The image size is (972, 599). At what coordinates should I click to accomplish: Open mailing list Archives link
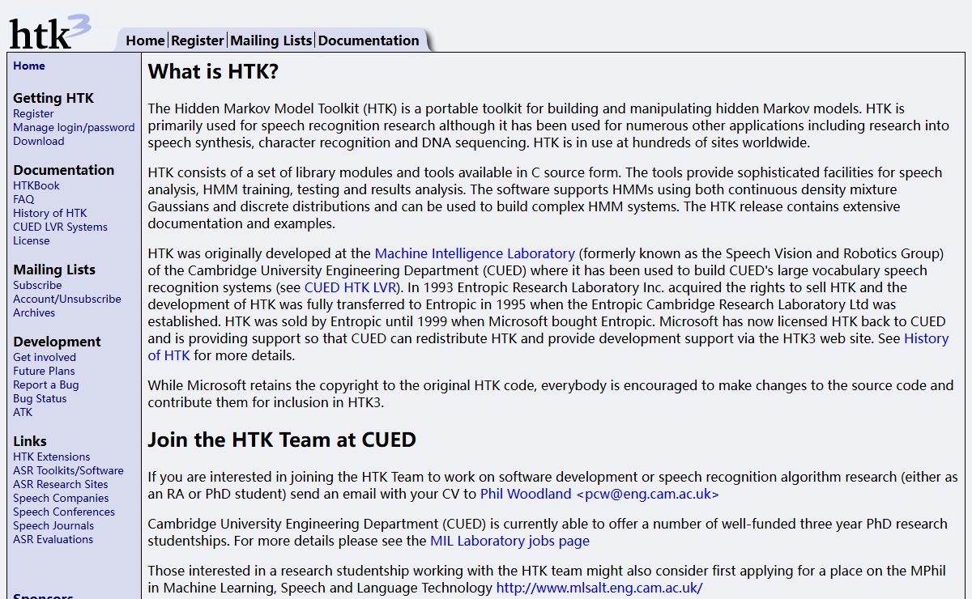(x=34, y=312)
